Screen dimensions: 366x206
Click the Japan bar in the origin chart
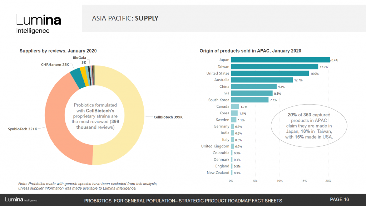click(x=281, y=60)
